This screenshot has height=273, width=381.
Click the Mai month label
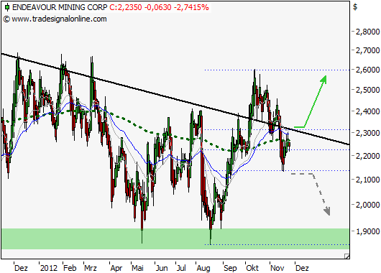click(137, 268)
